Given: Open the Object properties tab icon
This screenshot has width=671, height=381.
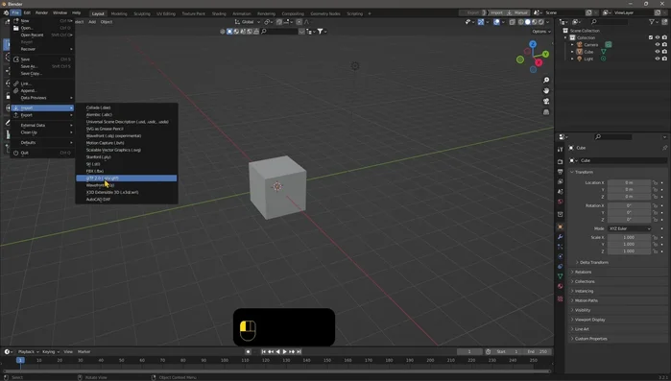Looking at the screenshot, I should click(561, 226).
